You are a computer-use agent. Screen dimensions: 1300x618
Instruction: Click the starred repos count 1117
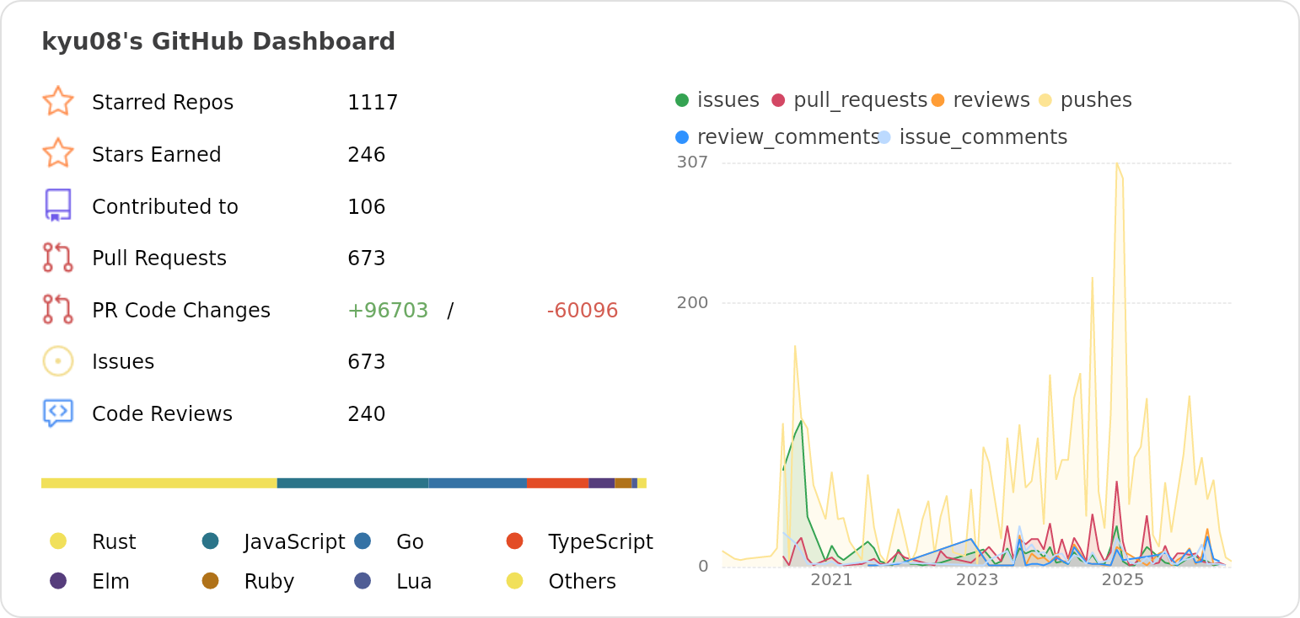pyautogui.click(x=373, y=103)
